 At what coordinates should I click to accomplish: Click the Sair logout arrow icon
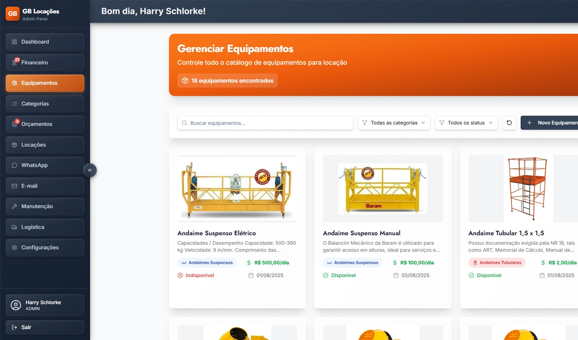point(14,327)
